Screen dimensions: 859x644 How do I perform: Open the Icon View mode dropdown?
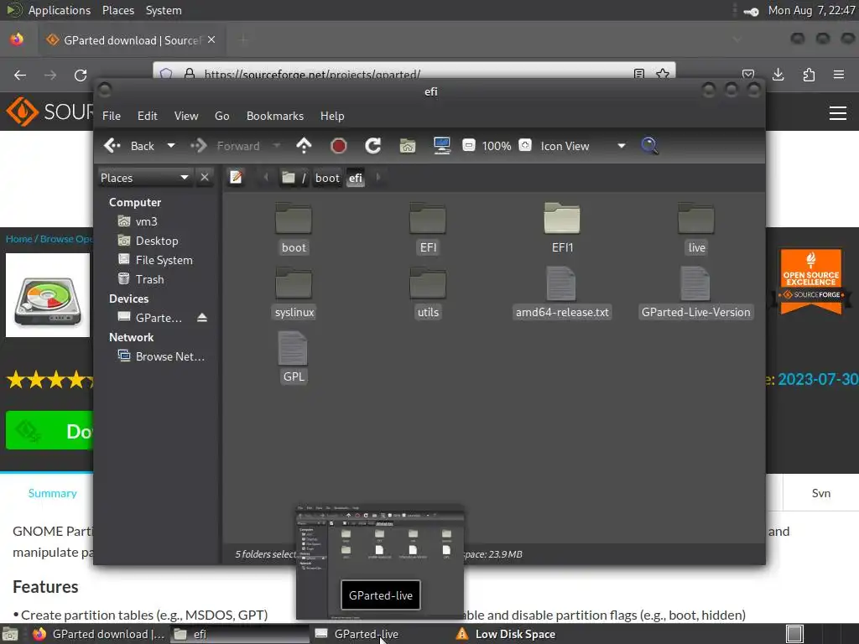tap(582, 146)
